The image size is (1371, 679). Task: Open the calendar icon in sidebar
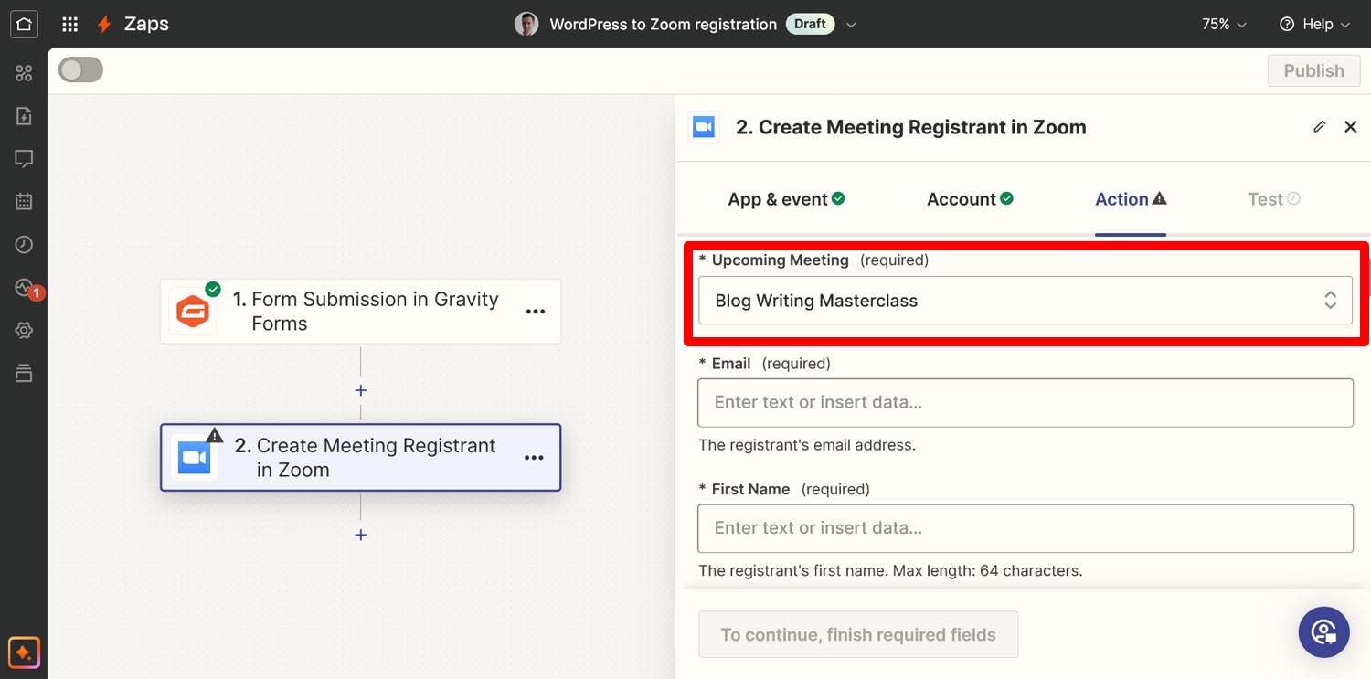(x=24, y=202)
